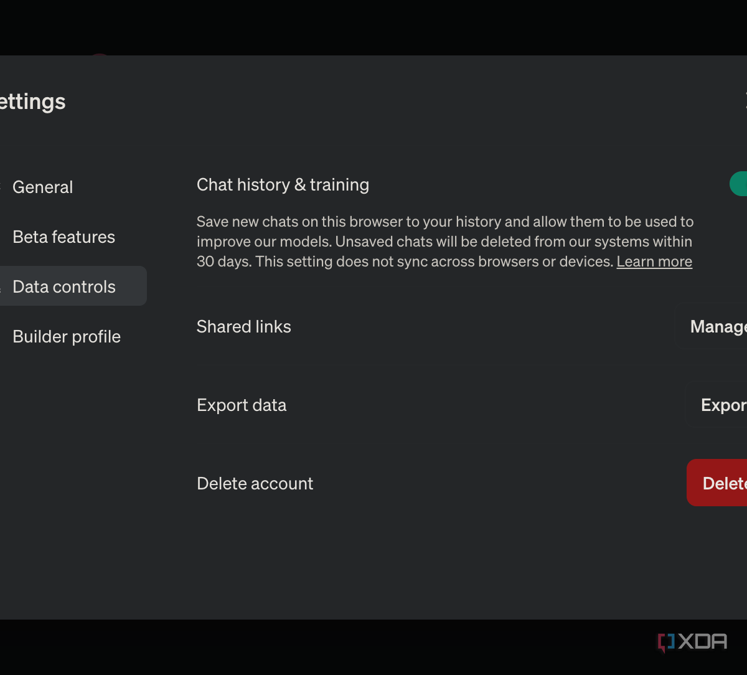Open the Learn more link
The width and height of the screenshot is (747, 675).
[654, 262]
